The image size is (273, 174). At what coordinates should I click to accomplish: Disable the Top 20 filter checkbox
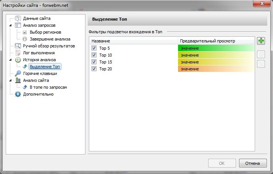coord(94,69)
